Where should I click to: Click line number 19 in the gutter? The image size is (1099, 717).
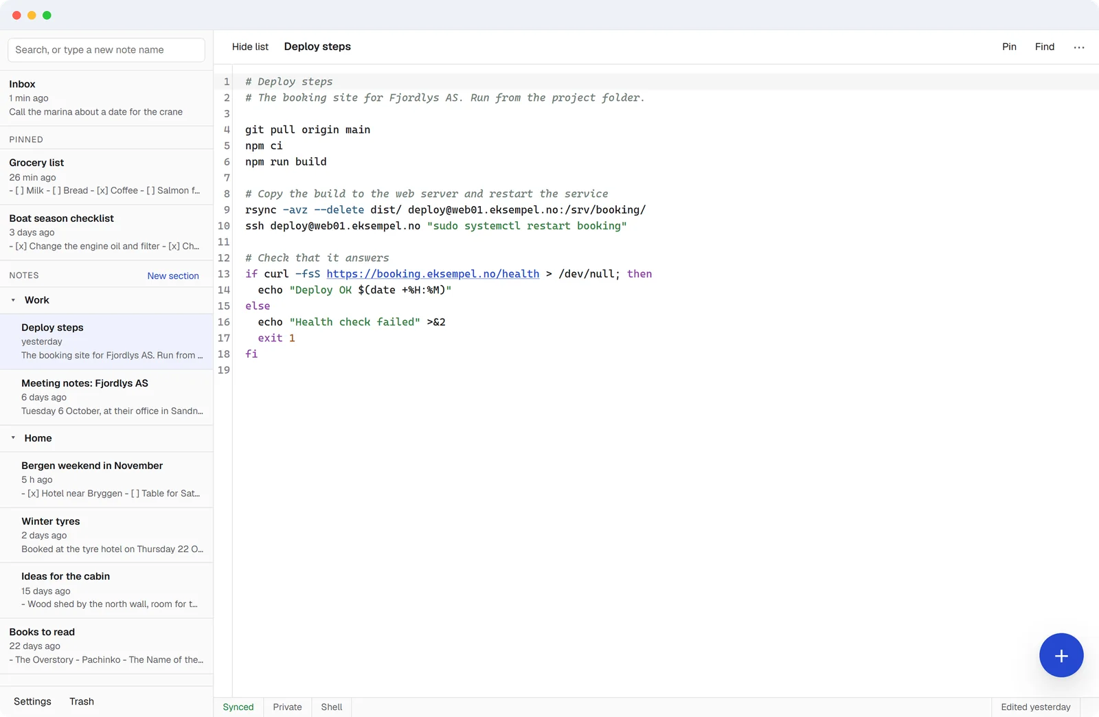[224, 370]
